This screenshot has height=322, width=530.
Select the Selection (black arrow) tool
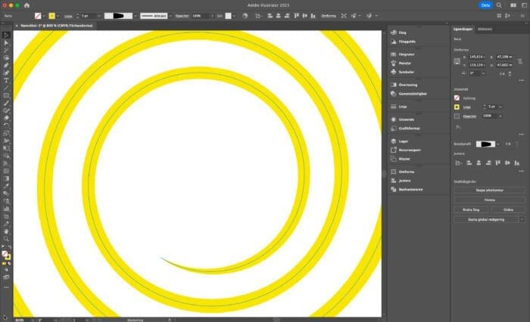coord(6,35)
